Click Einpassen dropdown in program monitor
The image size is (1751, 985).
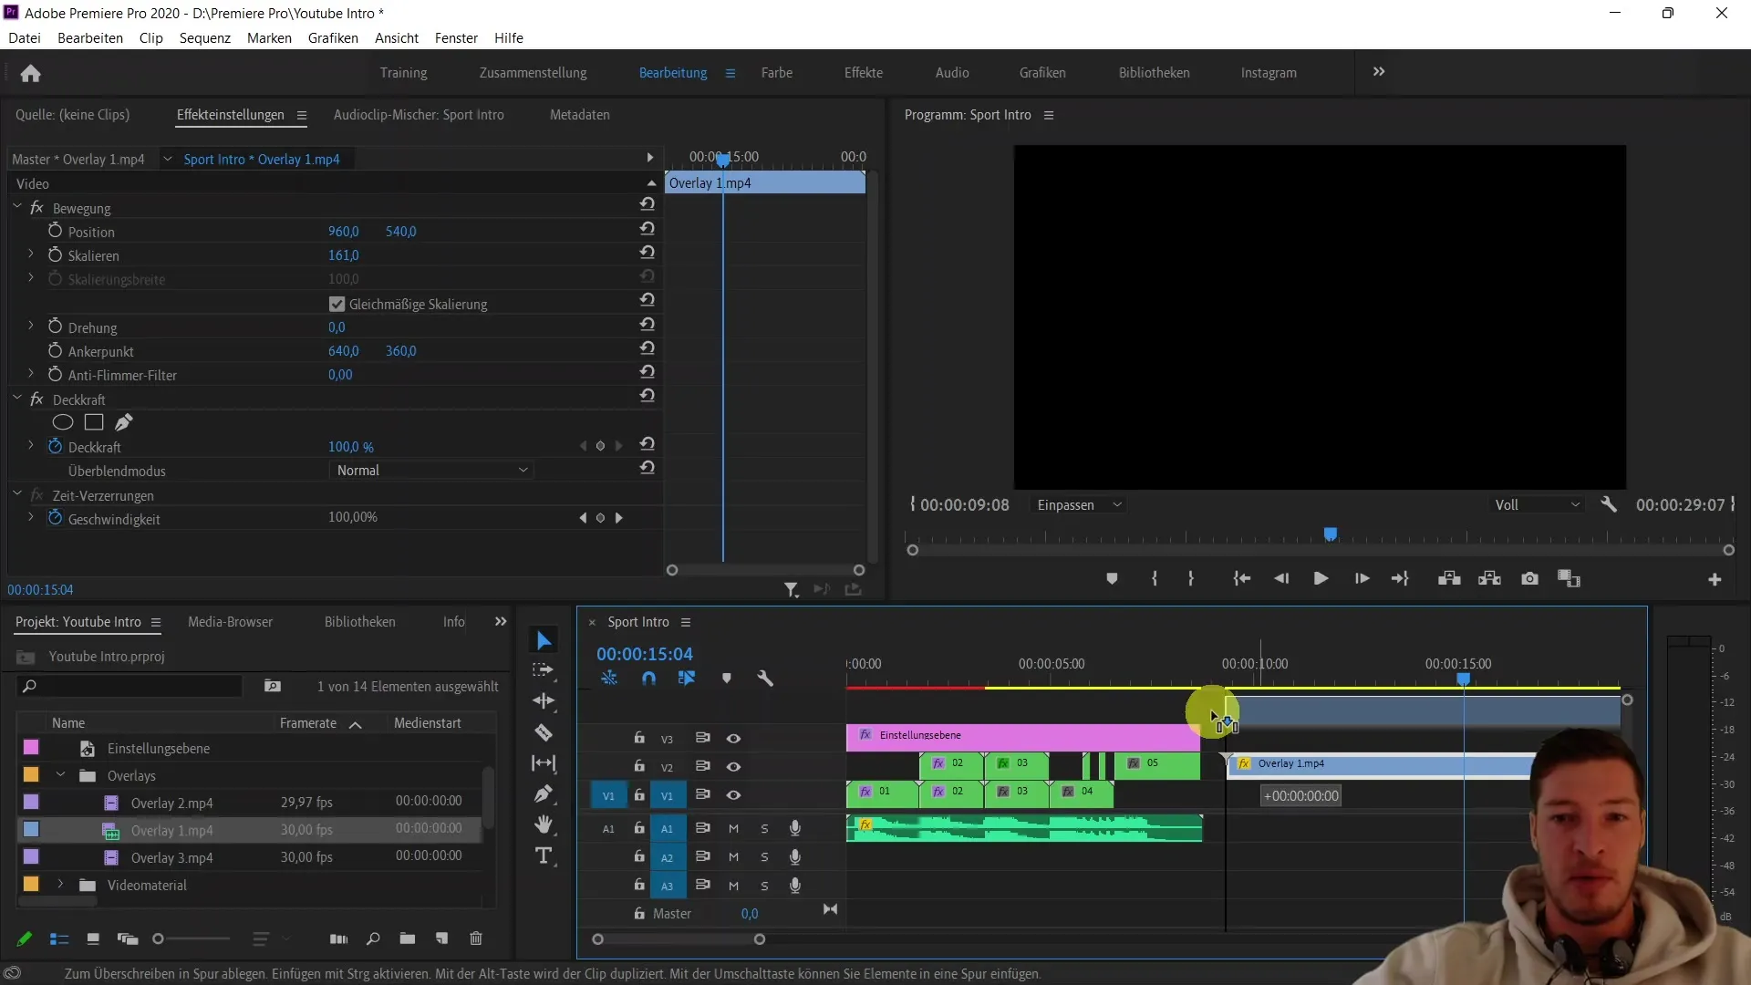(1078, 504)
